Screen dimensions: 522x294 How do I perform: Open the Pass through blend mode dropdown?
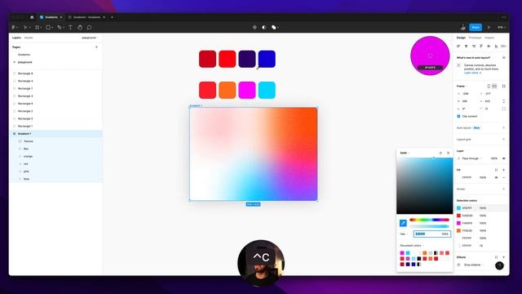tap(471, 158)
